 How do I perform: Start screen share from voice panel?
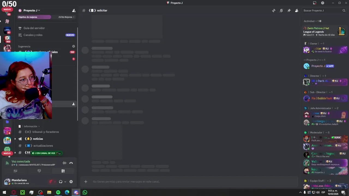(39, 171)
